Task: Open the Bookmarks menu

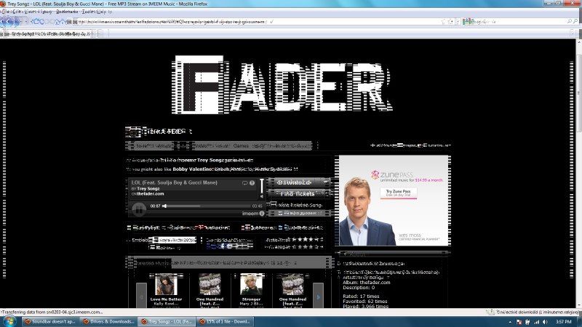Action: tap(67, 12)
